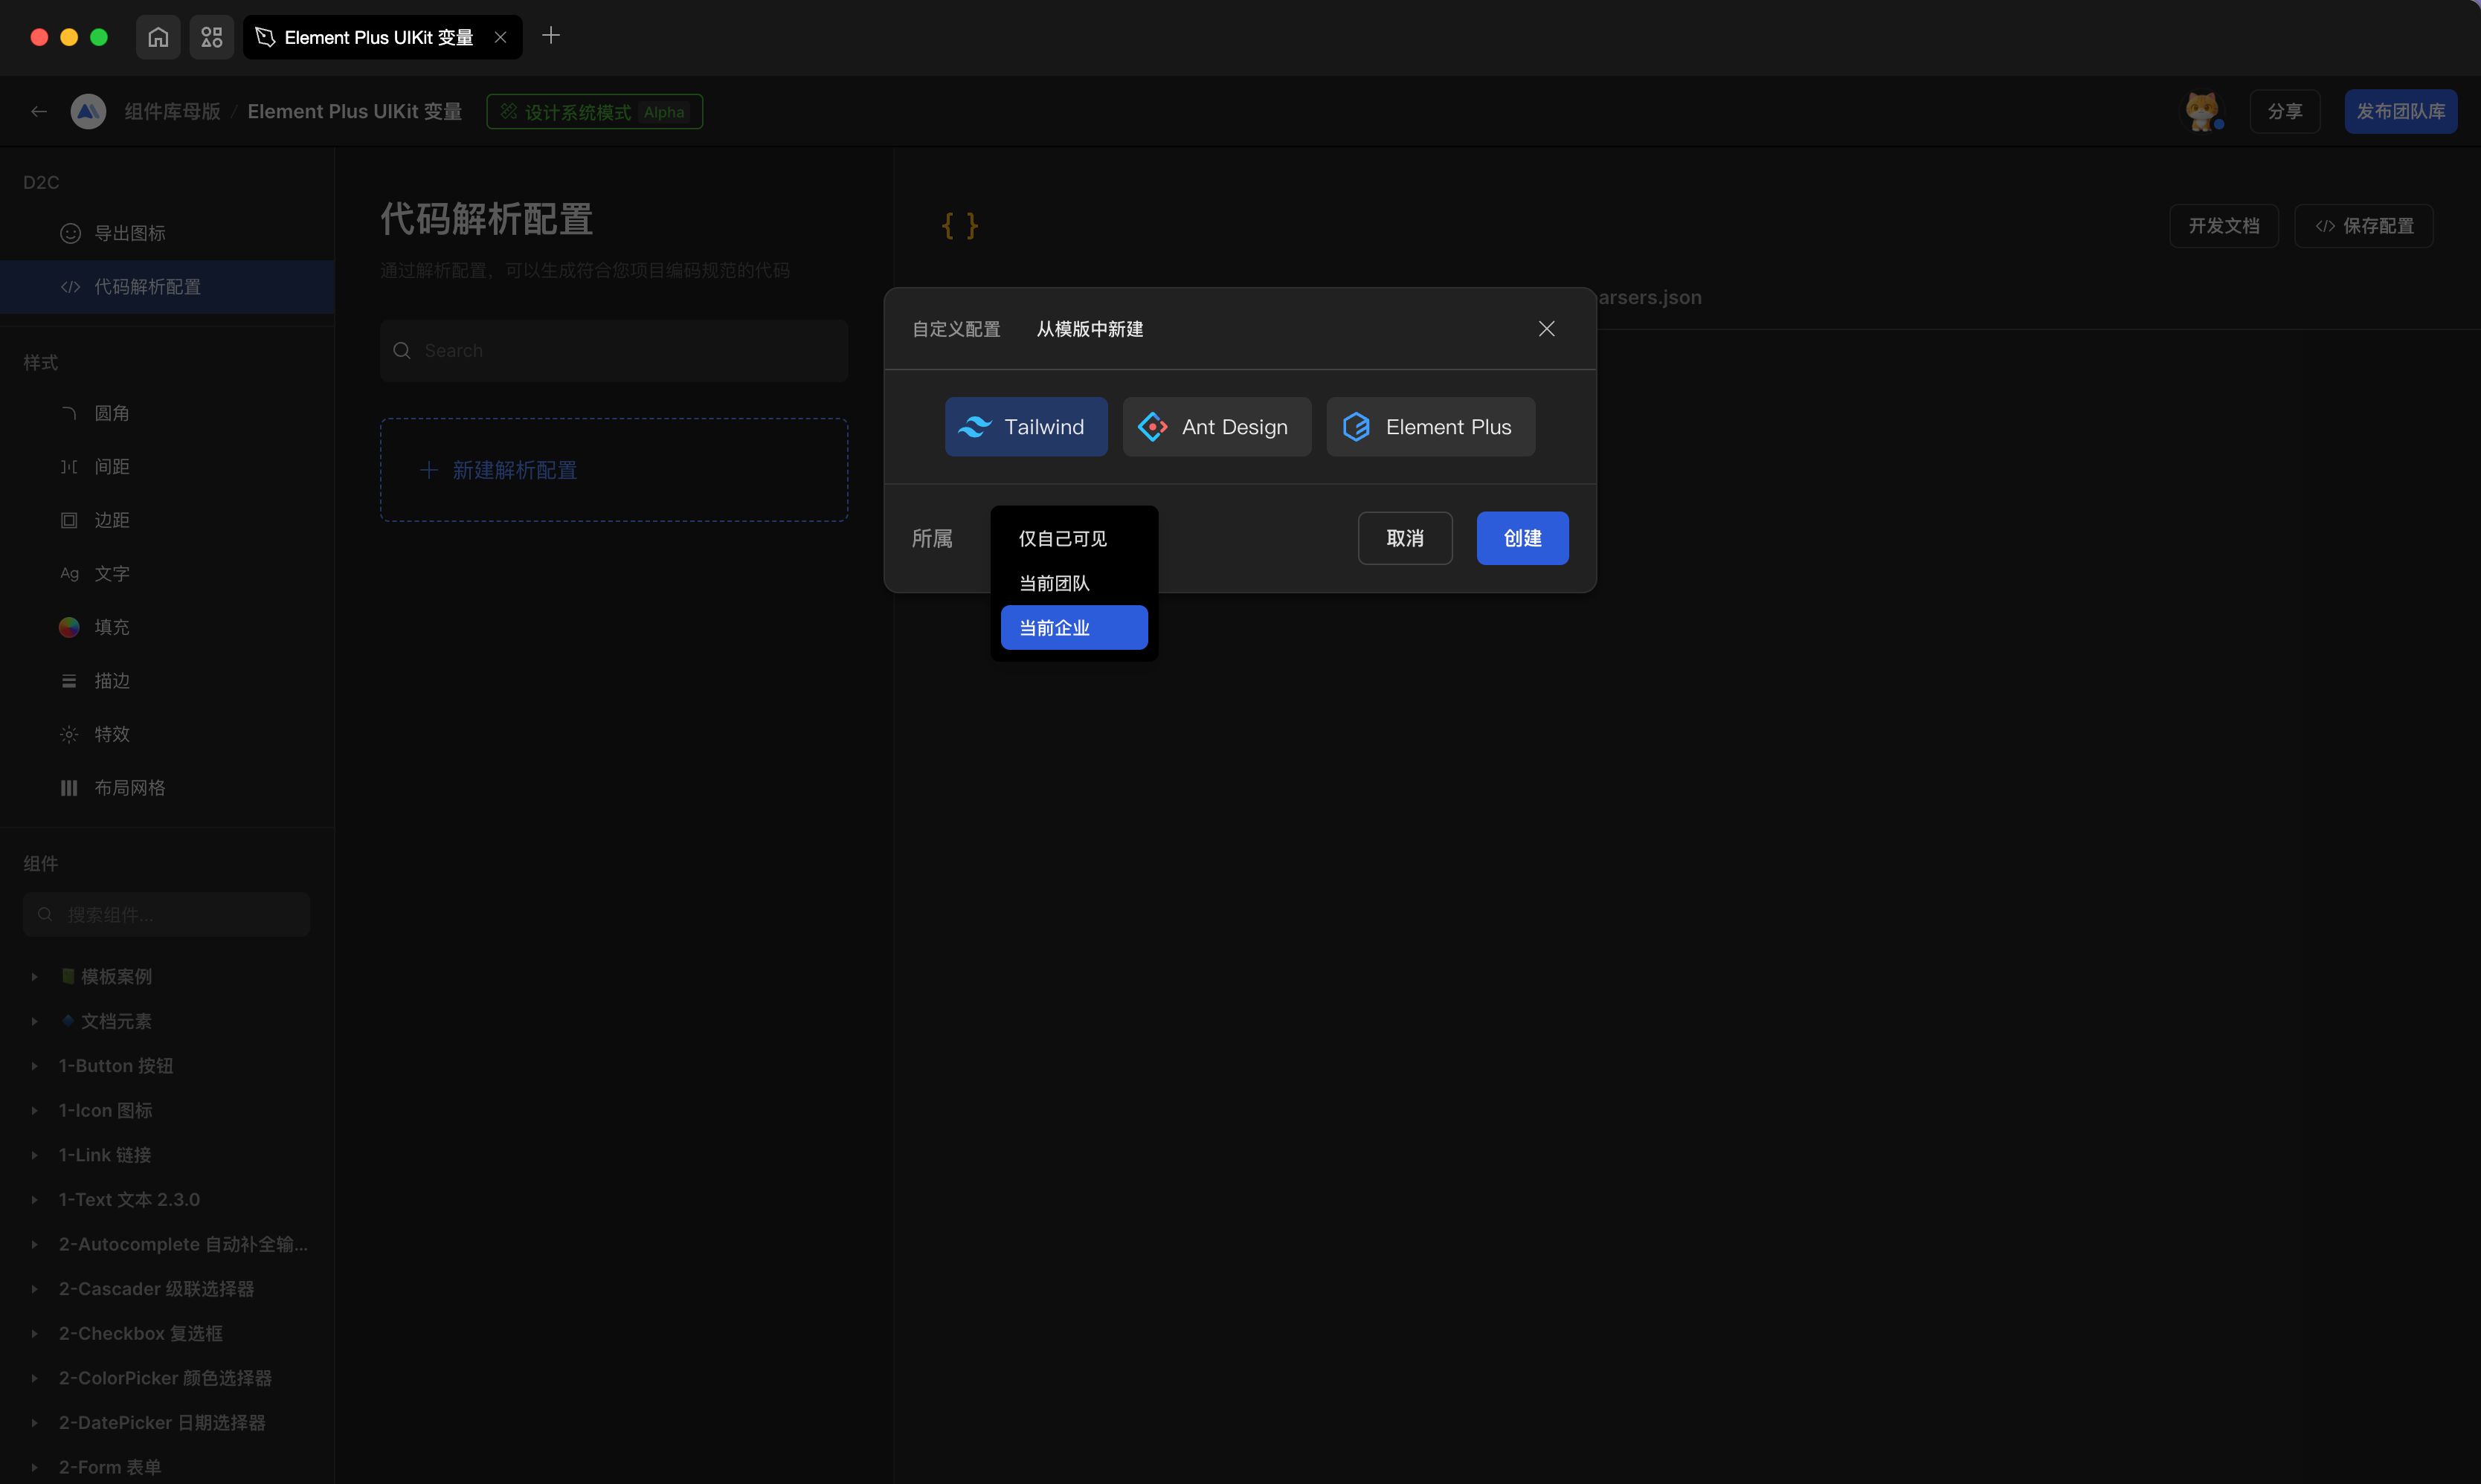The image size is (2481, 1484).
Task: Select 当前企业 from dropdown list
Action: [x=1074, y=628]
